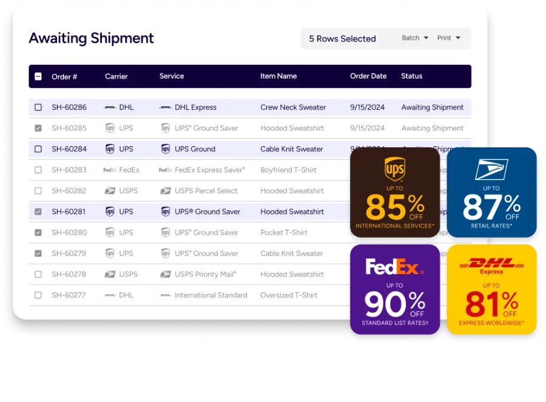Click the yellow DHL 81% off tile

click(x=491, y=289)
